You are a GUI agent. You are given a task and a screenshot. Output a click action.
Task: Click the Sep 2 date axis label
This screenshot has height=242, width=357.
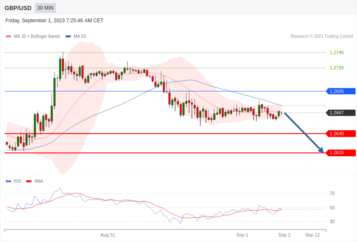284,235
